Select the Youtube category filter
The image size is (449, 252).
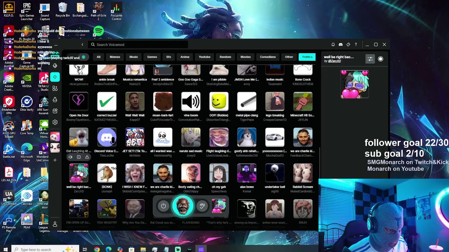click(205, 57)
